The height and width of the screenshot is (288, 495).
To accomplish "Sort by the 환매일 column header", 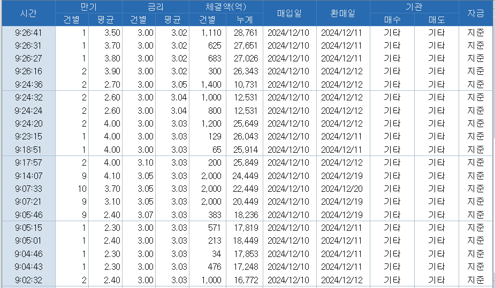I will point(343,13).
